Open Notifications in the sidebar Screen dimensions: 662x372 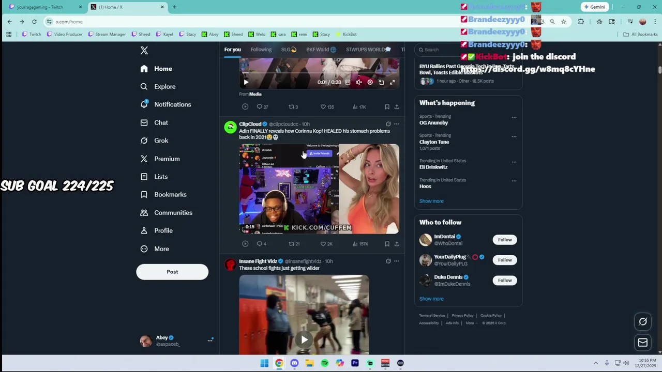[x=165, y=104]
